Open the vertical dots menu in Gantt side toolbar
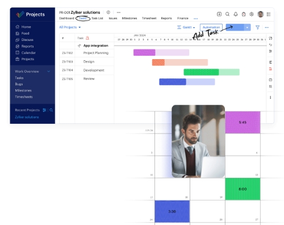This screenshot has height=225, width=284. click(270, 97)
